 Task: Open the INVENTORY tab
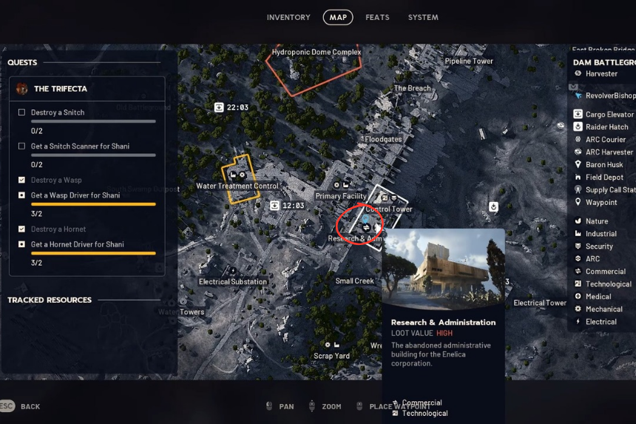click(288, 18)
